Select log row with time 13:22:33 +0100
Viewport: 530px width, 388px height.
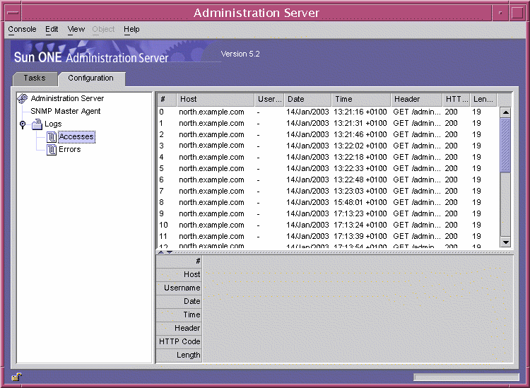pos(328,168)
